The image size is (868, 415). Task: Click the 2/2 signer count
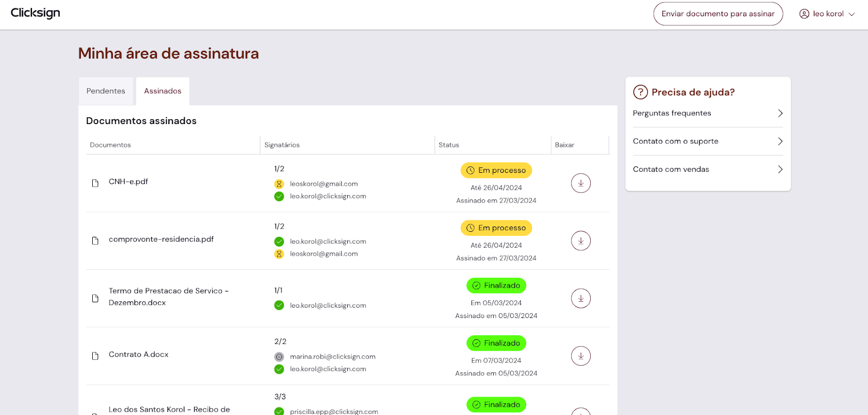[280, 341]
